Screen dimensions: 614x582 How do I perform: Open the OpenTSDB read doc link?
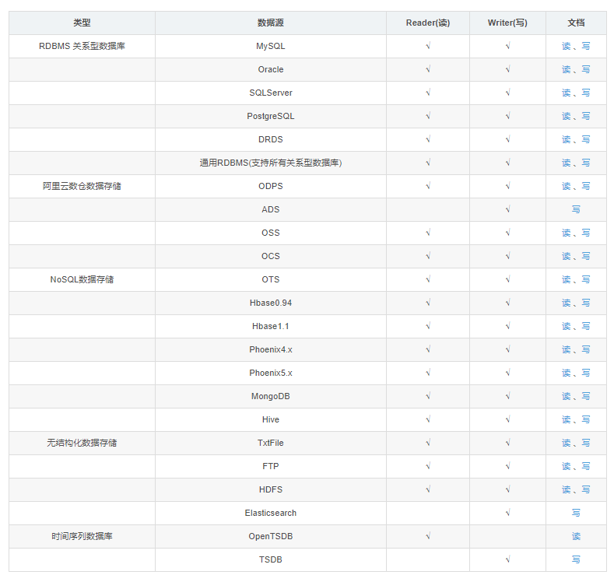(x=576, y=537)
